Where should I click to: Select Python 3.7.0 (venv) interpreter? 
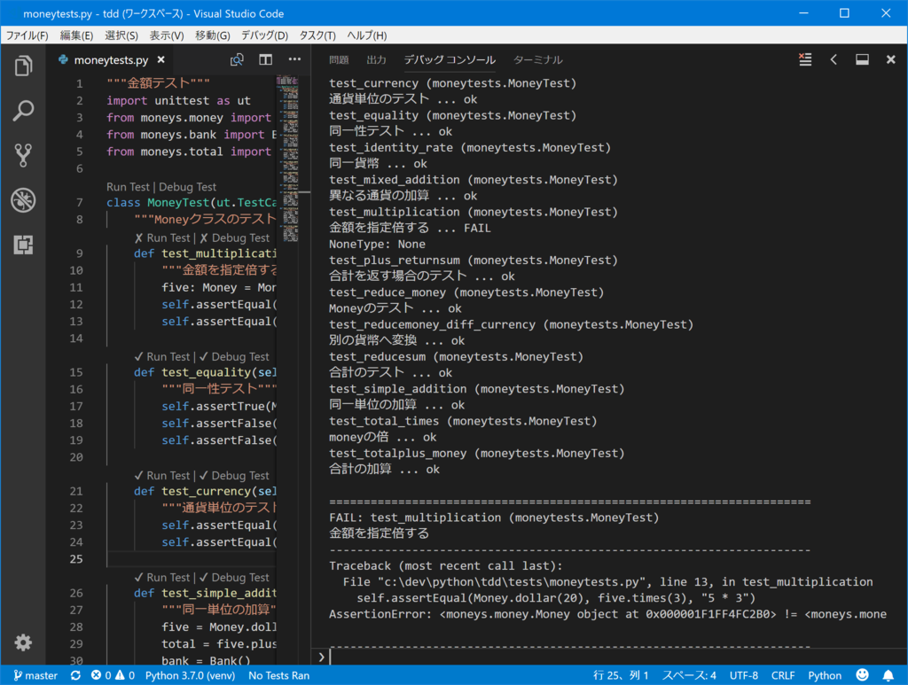point(190,675)
